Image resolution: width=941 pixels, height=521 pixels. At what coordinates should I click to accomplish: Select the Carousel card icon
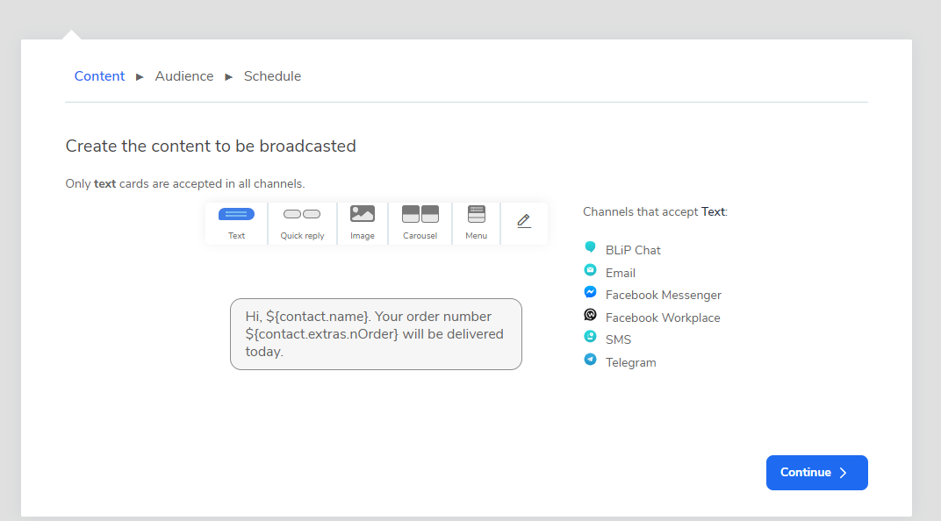pos(420,214)
